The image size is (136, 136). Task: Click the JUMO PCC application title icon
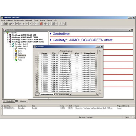point(2,18)
